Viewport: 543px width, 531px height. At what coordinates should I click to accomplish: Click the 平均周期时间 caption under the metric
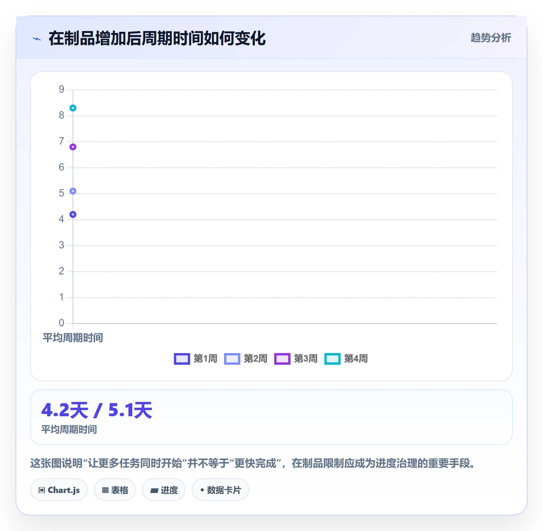point(69,429)
